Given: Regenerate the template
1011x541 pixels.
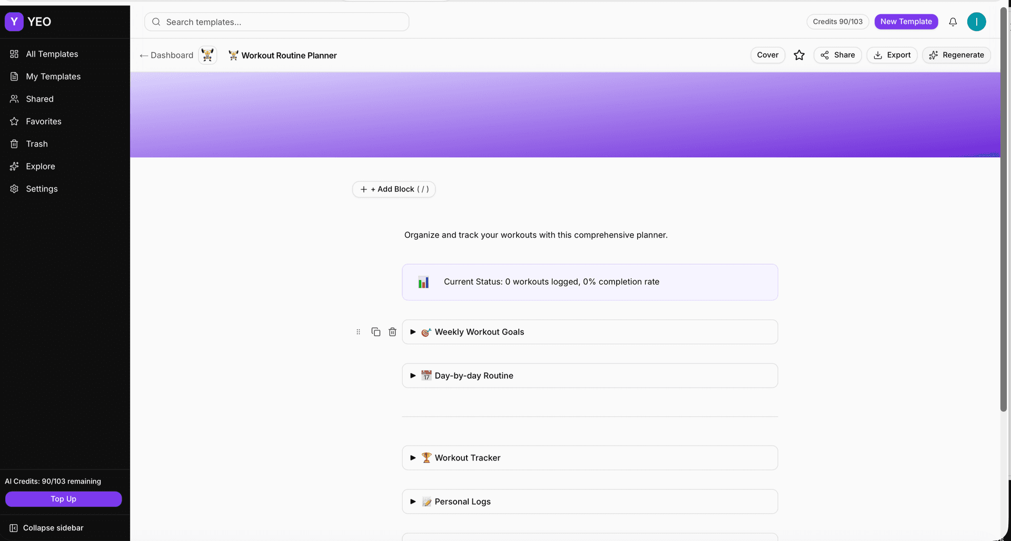Looking at the screenshot, I should (x=957, y=55).
